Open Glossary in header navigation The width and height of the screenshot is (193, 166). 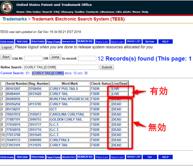click(67, 12)
